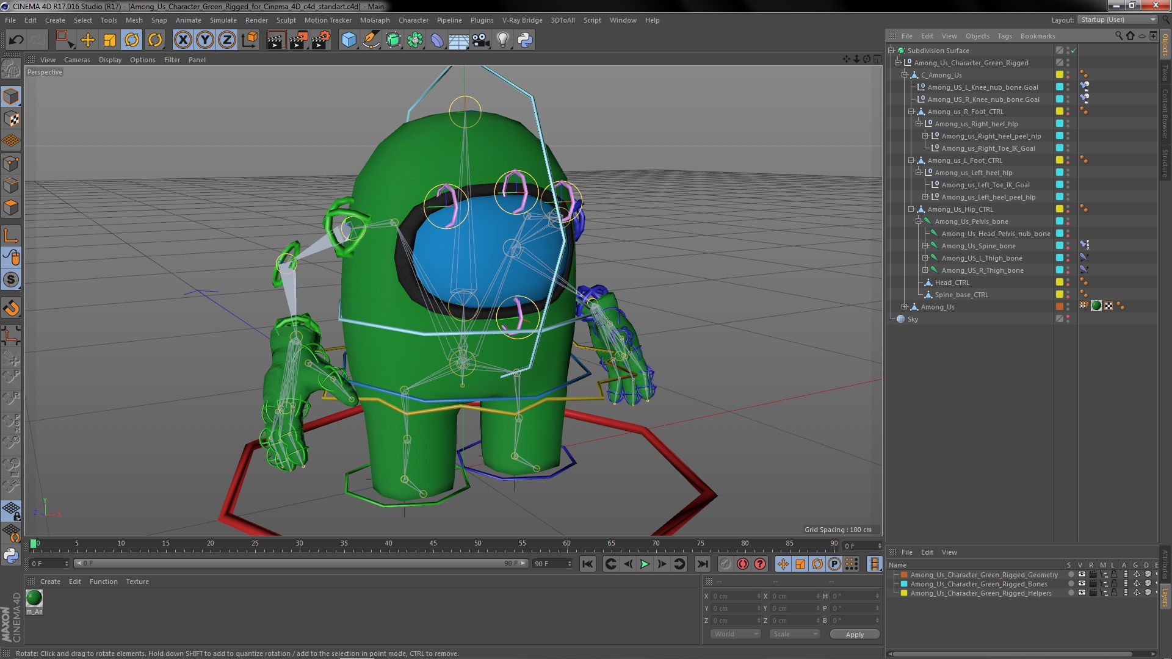The height and width of the screenshot is (659, 1172).
Task: Activate Model mode in left sidebar
Action: 11,96
